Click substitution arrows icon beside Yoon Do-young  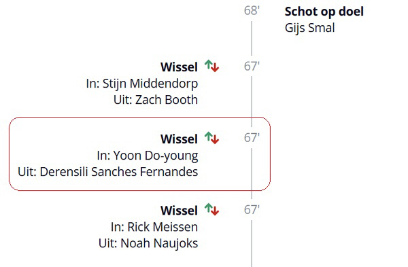(211, 138)
